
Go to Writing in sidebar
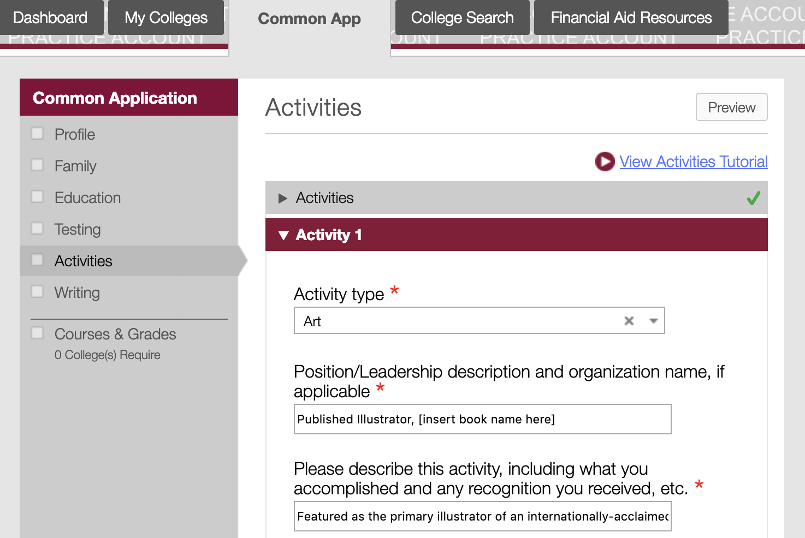(77, 292)
